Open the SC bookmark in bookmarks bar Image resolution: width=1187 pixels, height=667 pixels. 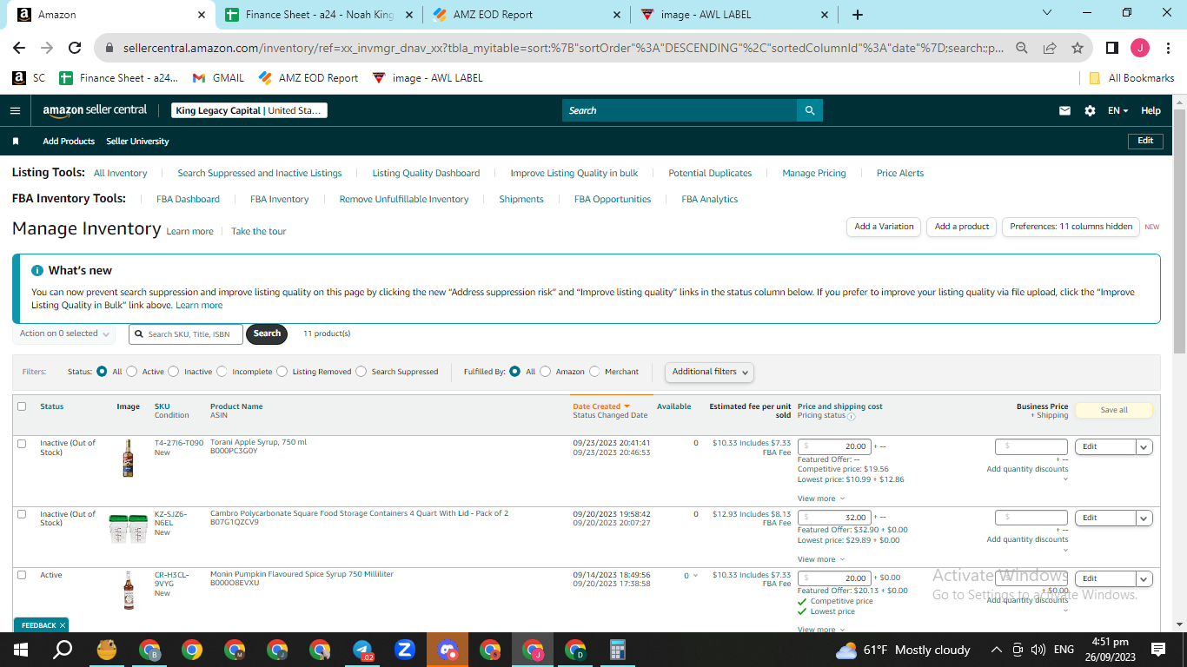point(29,78)
